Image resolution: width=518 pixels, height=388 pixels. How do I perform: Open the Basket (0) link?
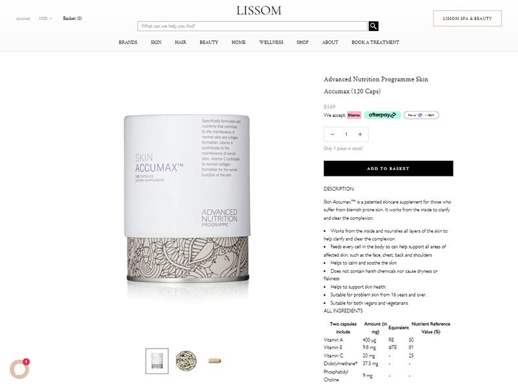tap(73, 19)
